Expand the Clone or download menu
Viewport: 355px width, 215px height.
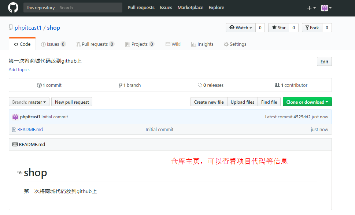[307, 102]
